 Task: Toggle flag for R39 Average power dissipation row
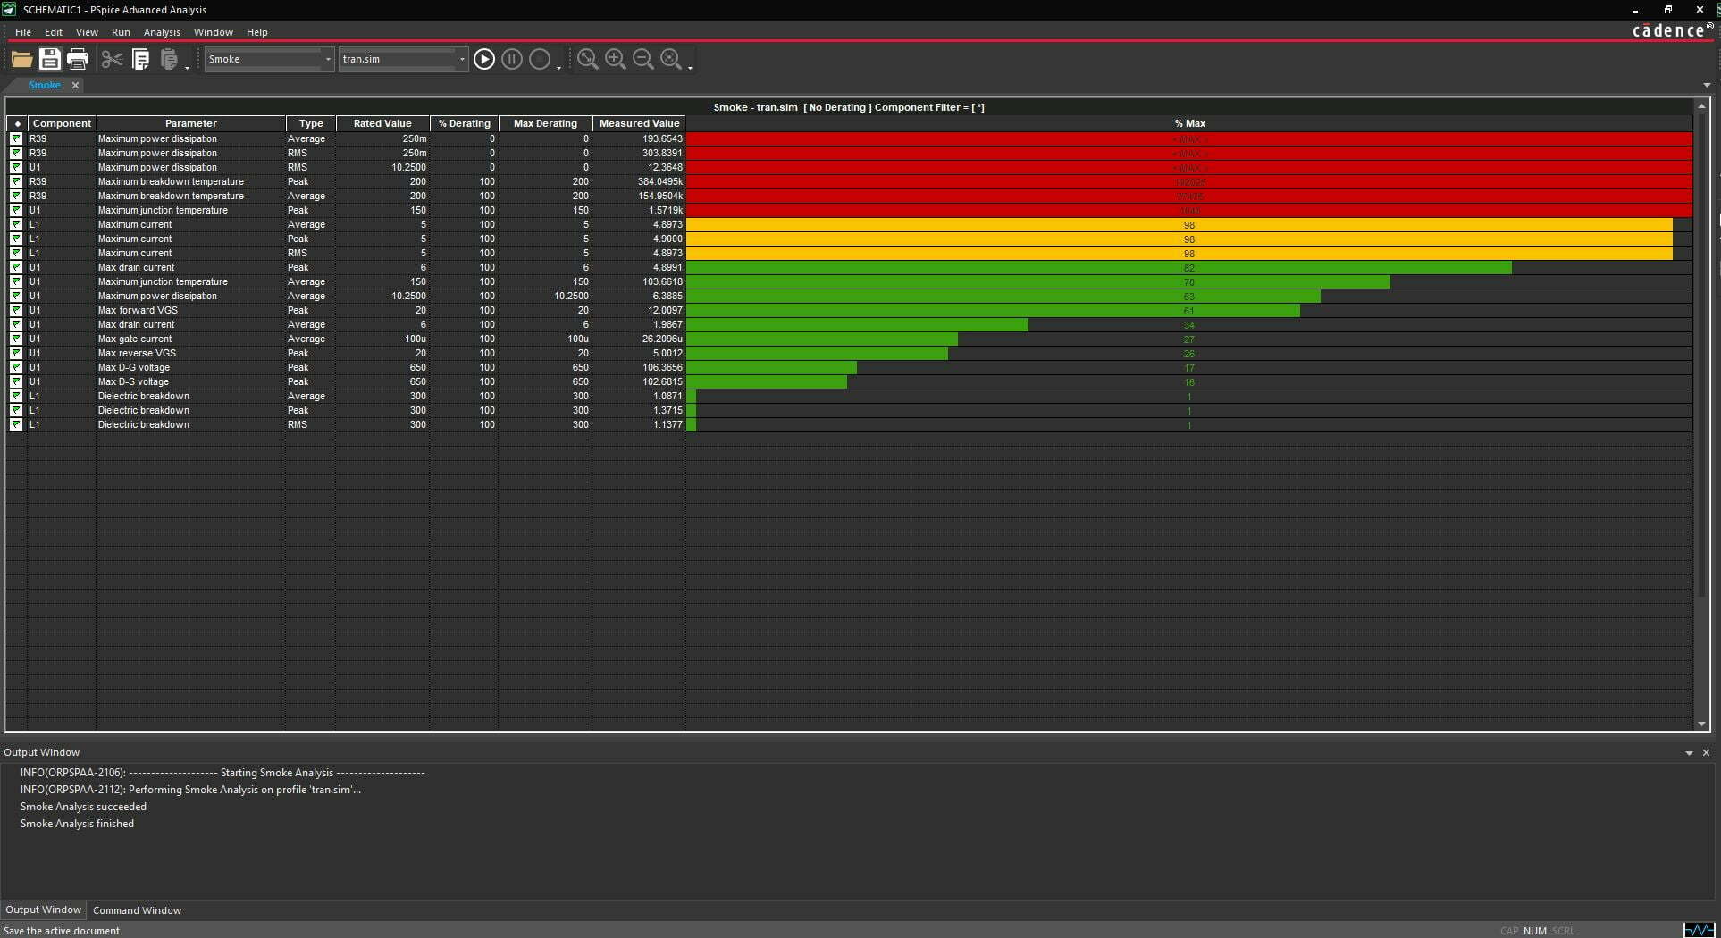click(16, 138)
